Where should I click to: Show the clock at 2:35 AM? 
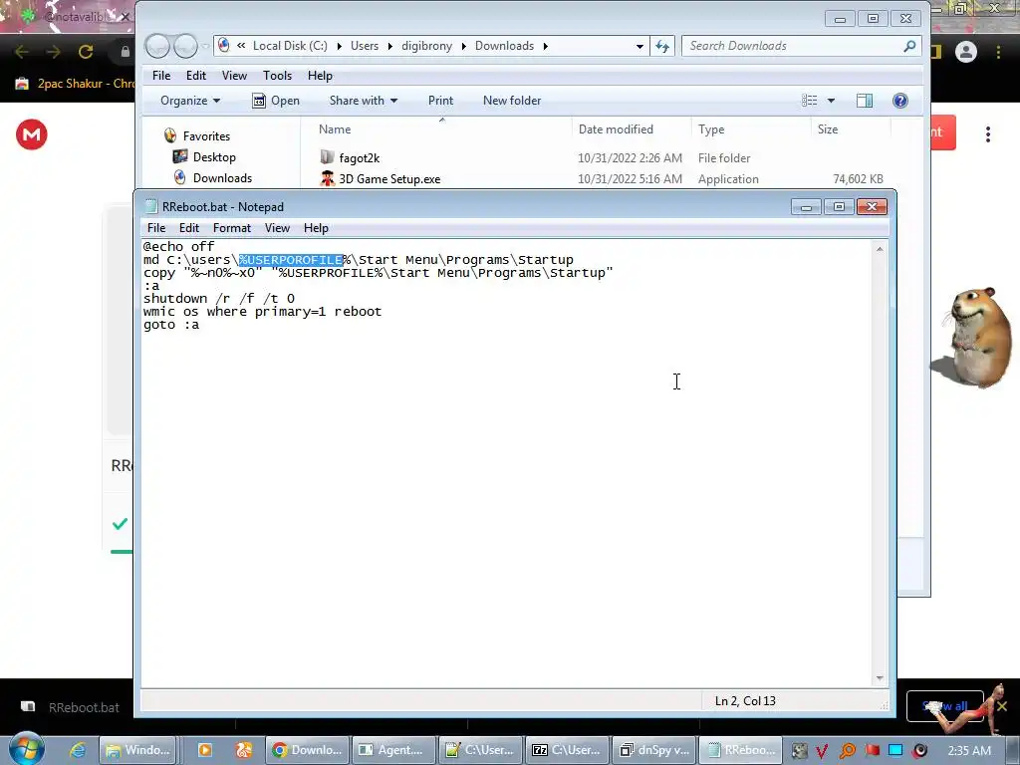[x=969, y=751]
